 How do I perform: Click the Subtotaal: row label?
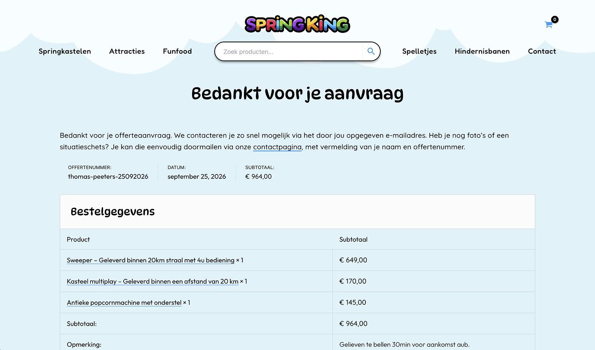tap(82, 324)
